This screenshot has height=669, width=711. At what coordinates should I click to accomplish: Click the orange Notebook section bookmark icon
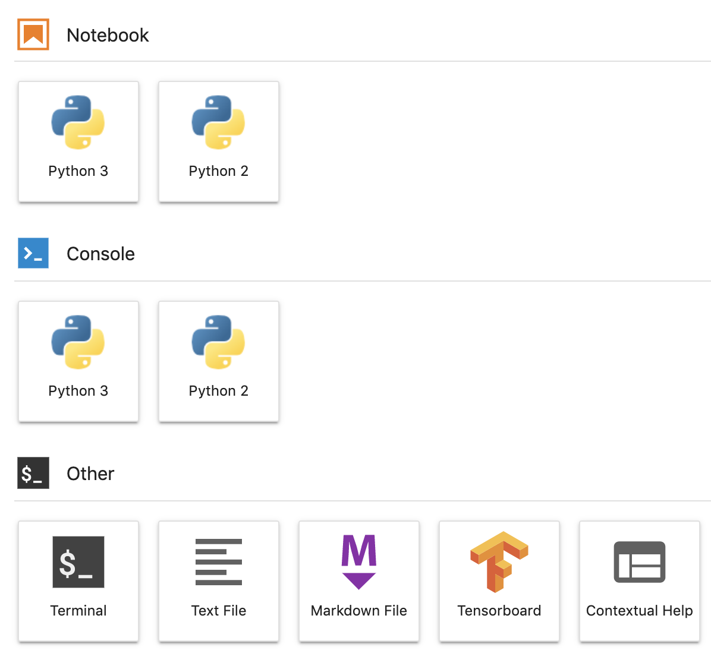click(33, 34)
